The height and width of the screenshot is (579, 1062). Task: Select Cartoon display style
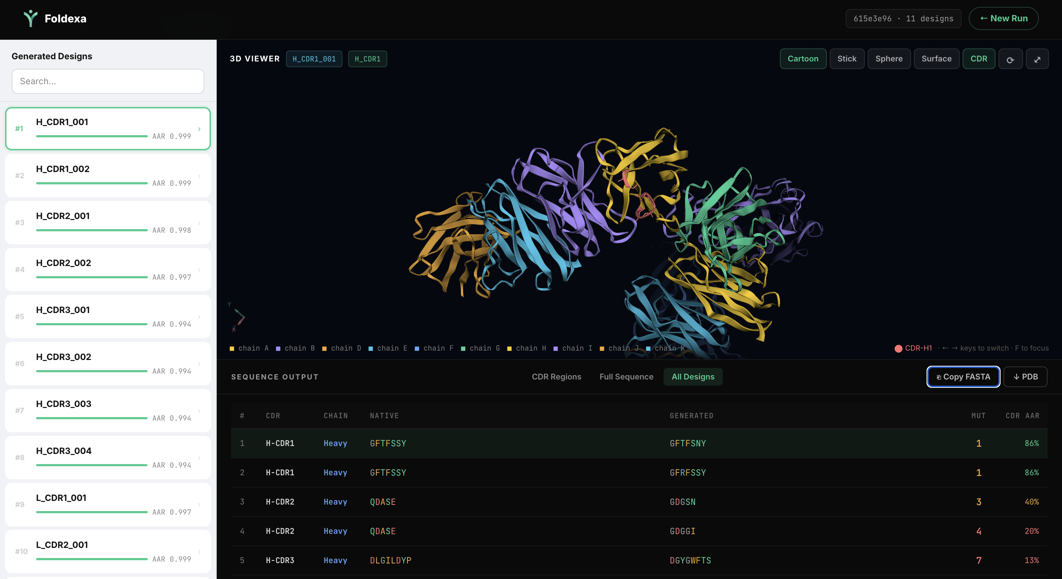point(803,59)
